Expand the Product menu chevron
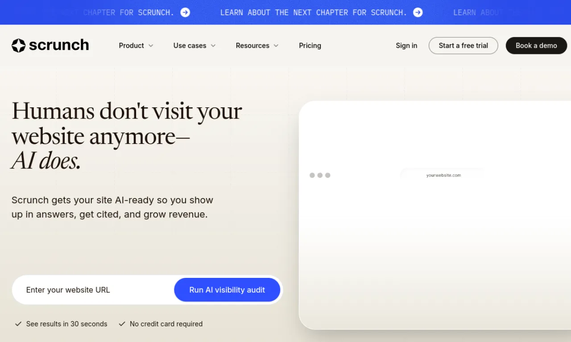This screenshot has height=342, width=571. click(151, 45)
